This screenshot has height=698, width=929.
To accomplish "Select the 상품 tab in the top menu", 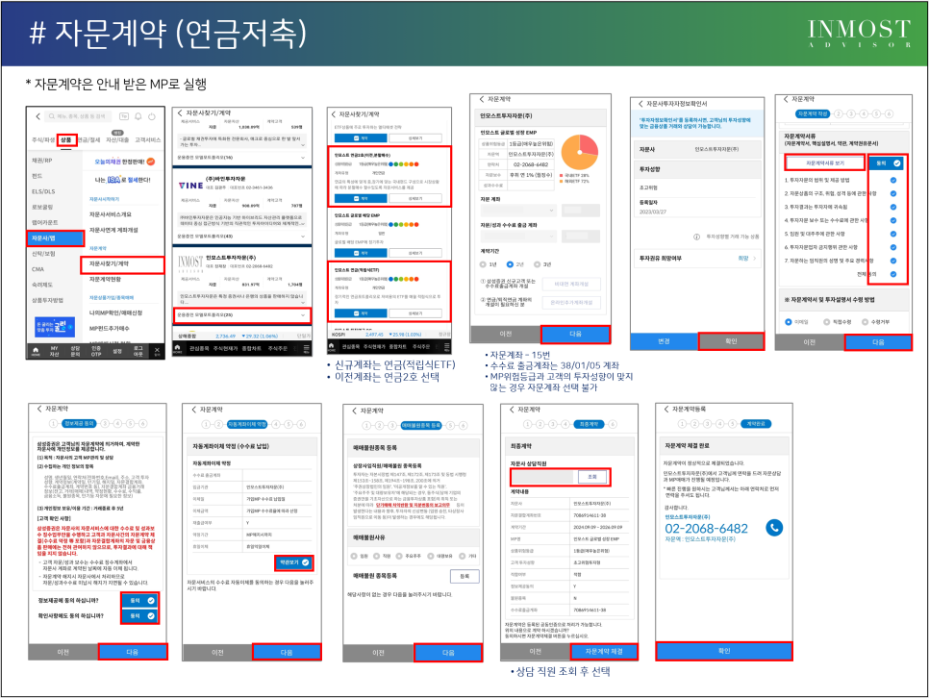I will [x=65, y=139].
